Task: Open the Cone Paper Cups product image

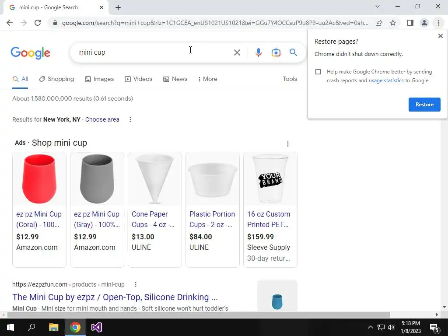Action: pos(155,179)
